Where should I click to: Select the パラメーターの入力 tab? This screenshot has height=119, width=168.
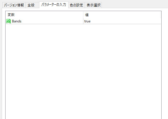[54, 5]
